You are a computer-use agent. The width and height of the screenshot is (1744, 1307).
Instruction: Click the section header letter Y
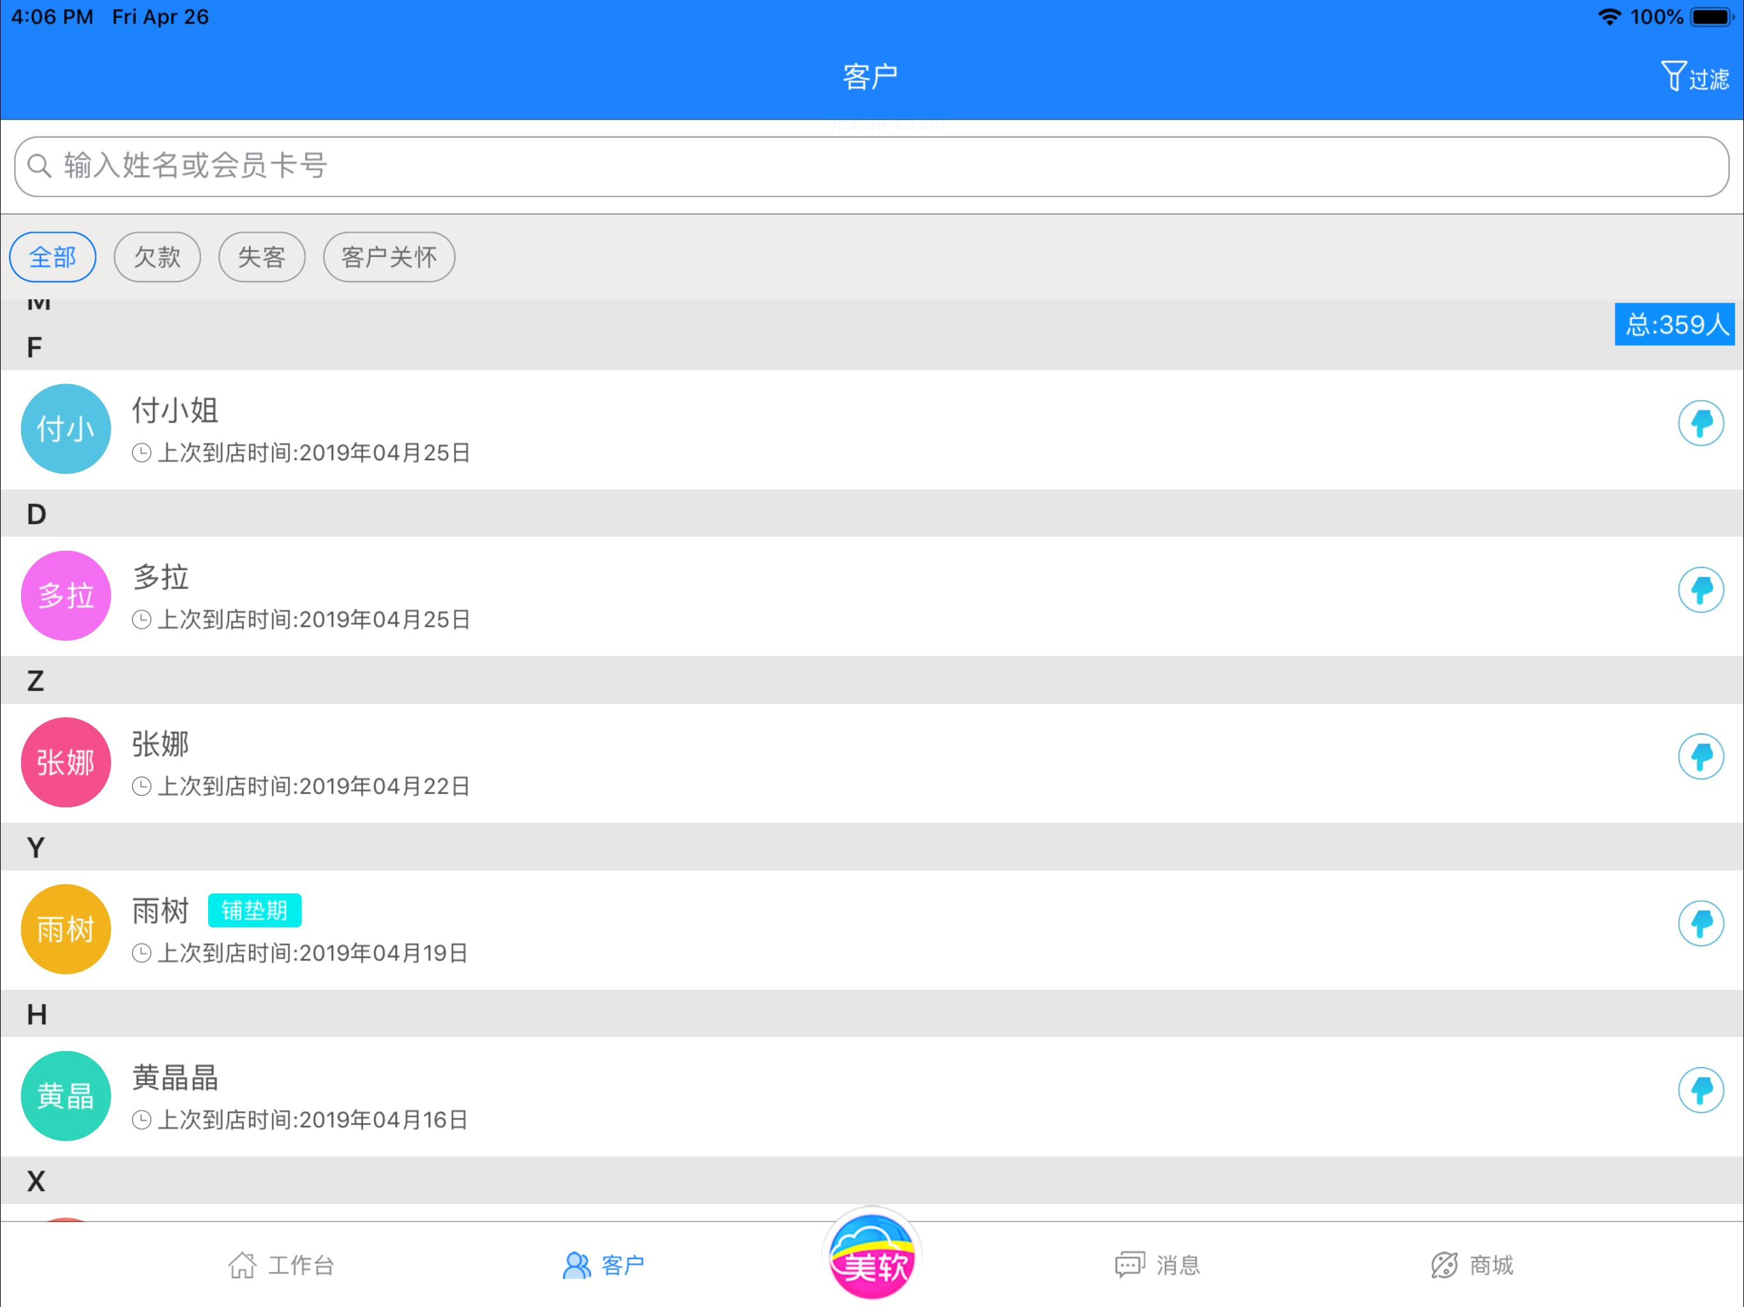pos(36,848)
